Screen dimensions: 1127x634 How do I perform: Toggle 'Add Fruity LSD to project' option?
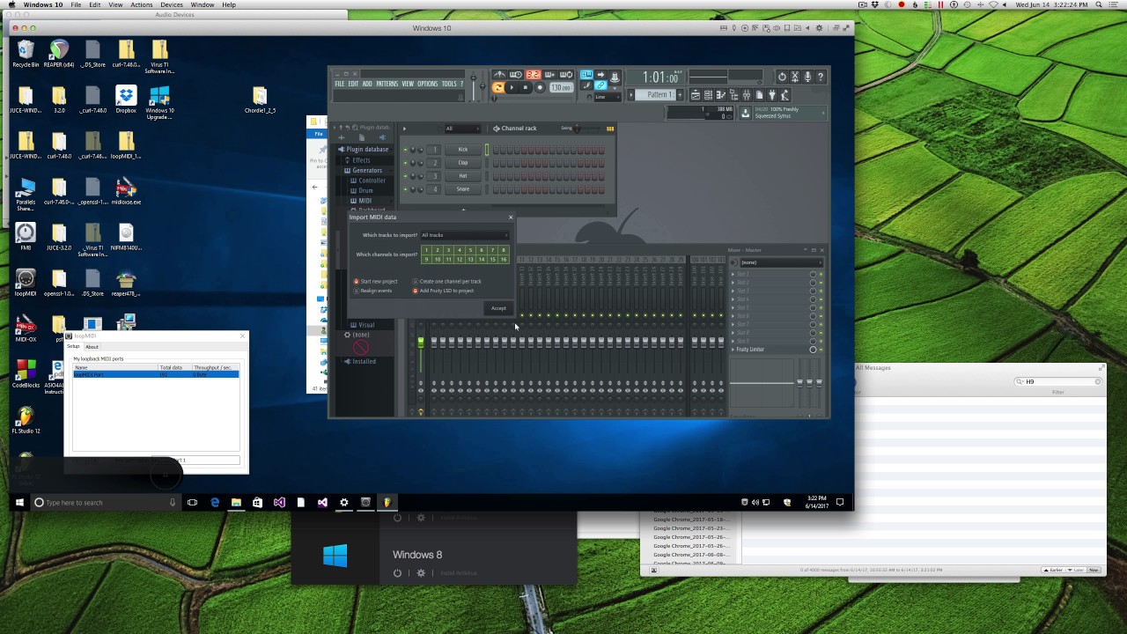(443, 291)
